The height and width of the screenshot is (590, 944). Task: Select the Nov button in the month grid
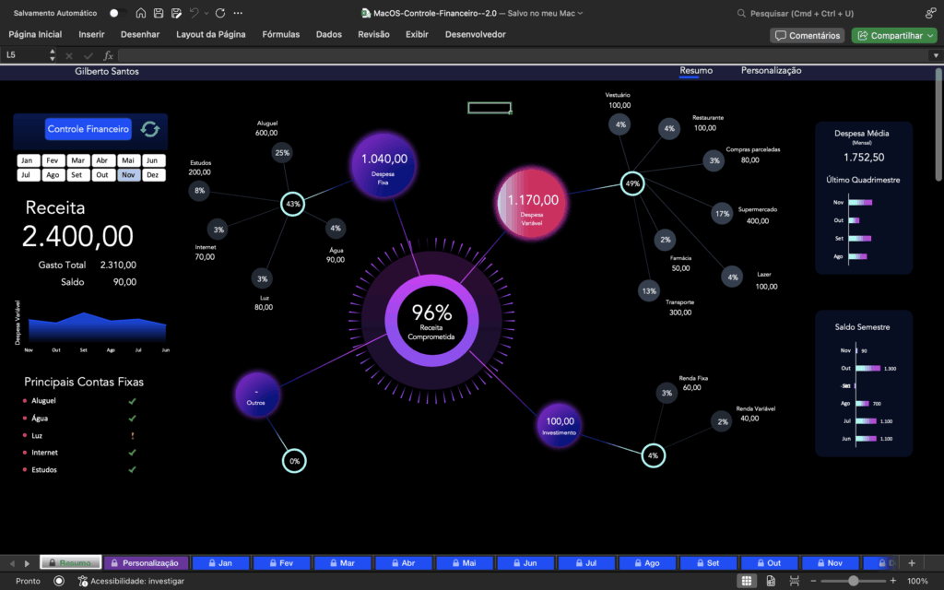point(128,173)
